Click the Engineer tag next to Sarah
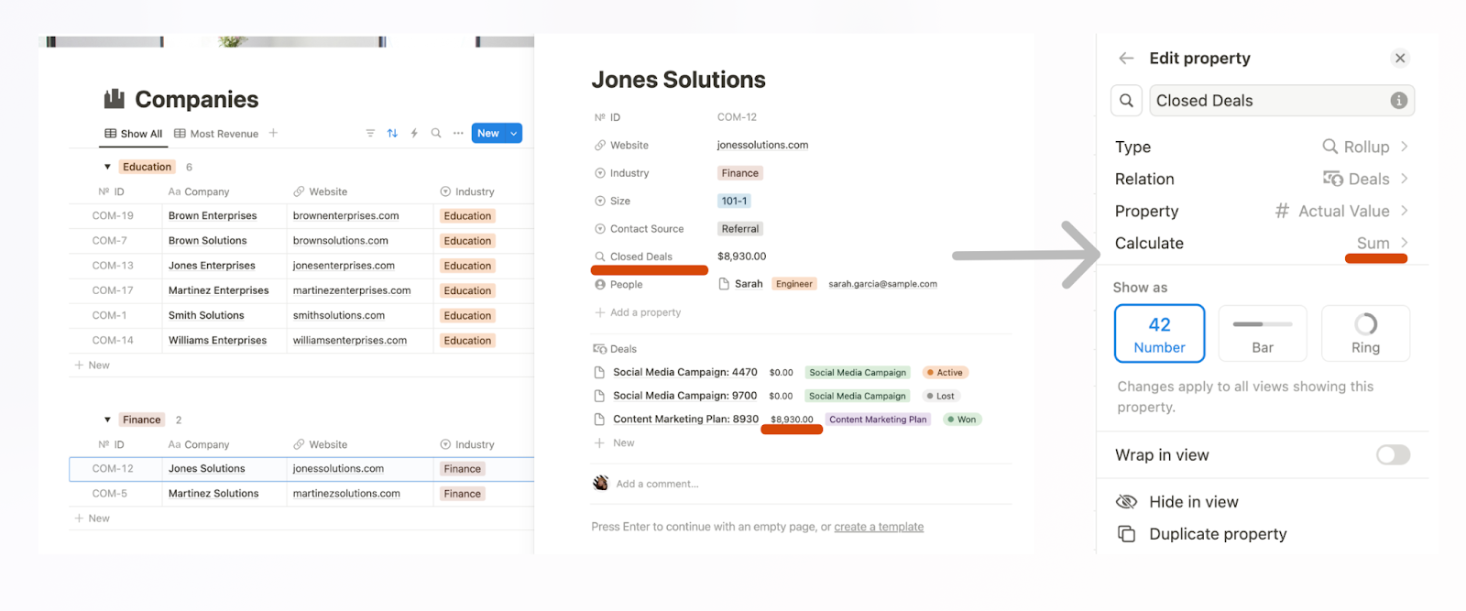 point(794,284)
